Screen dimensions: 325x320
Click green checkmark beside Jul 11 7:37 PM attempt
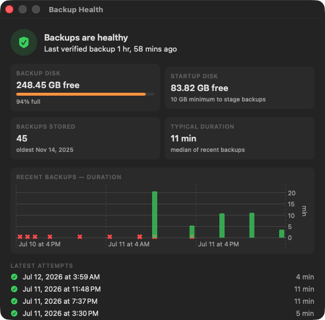pyautogui.click(x=15, y=301)
